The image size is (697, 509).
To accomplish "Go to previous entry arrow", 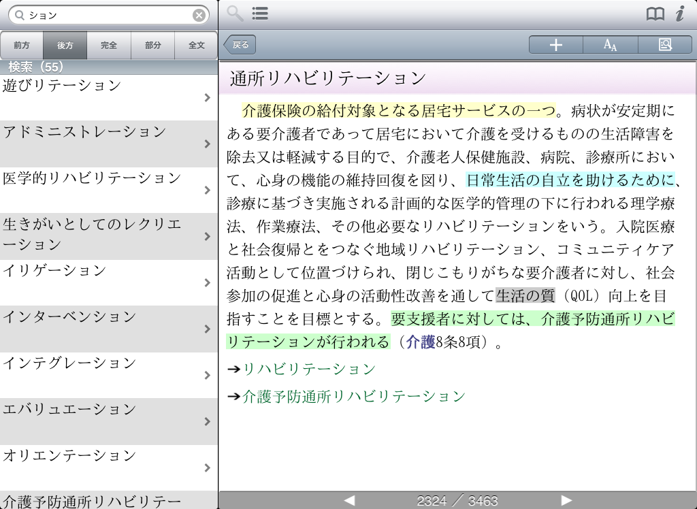I will (x=349, y=500).
